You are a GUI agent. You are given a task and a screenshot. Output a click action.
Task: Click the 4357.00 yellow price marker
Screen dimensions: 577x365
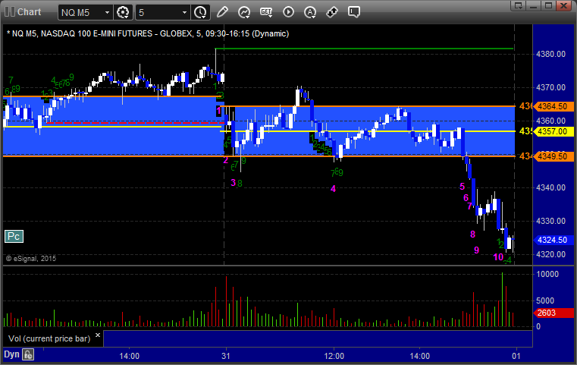552,131
